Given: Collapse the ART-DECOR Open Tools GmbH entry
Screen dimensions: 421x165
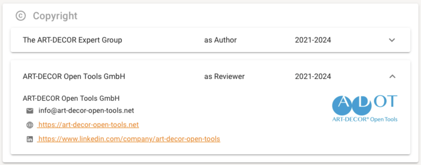Looking at the screenshot, I should pos(392,76).
